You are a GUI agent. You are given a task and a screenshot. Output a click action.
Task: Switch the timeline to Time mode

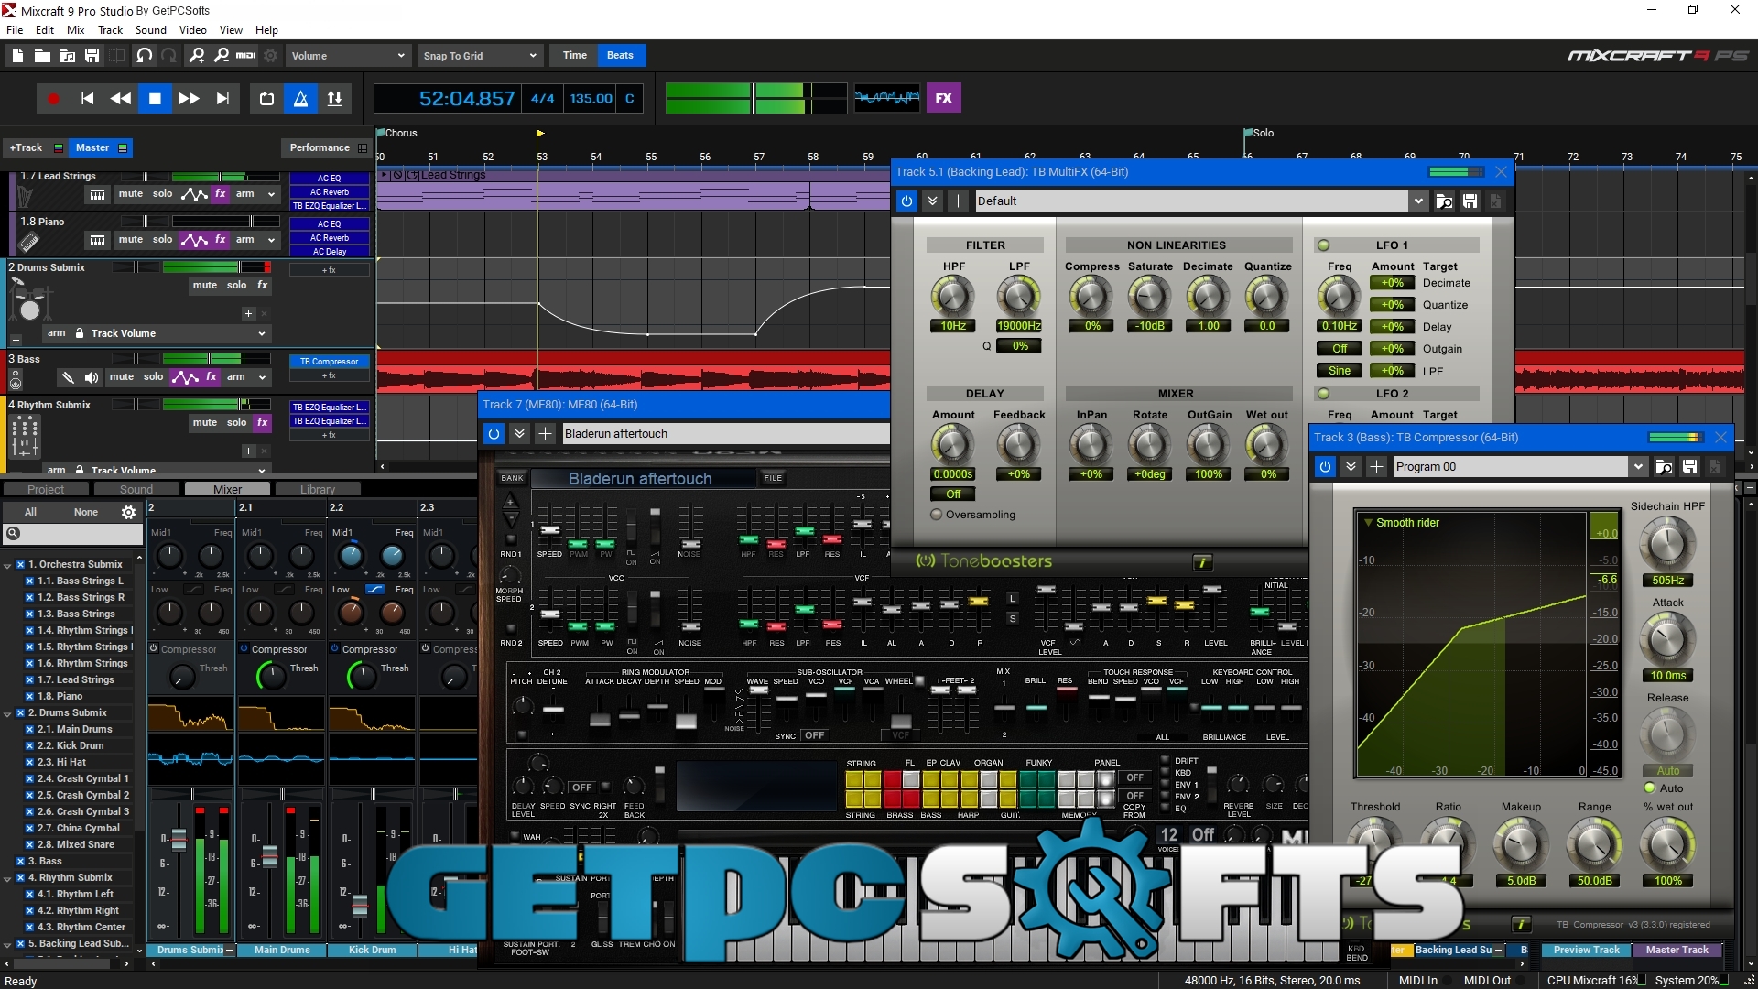pyautogui.click(x=574, y=55)
